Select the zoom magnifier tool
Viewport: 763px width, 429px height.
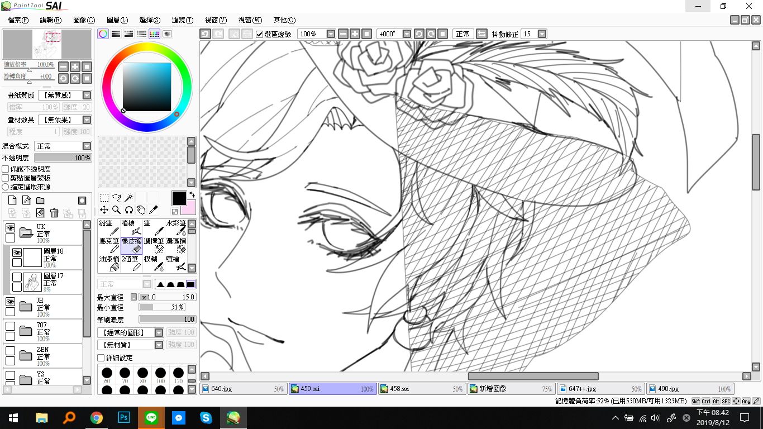(x=117, y=210)
